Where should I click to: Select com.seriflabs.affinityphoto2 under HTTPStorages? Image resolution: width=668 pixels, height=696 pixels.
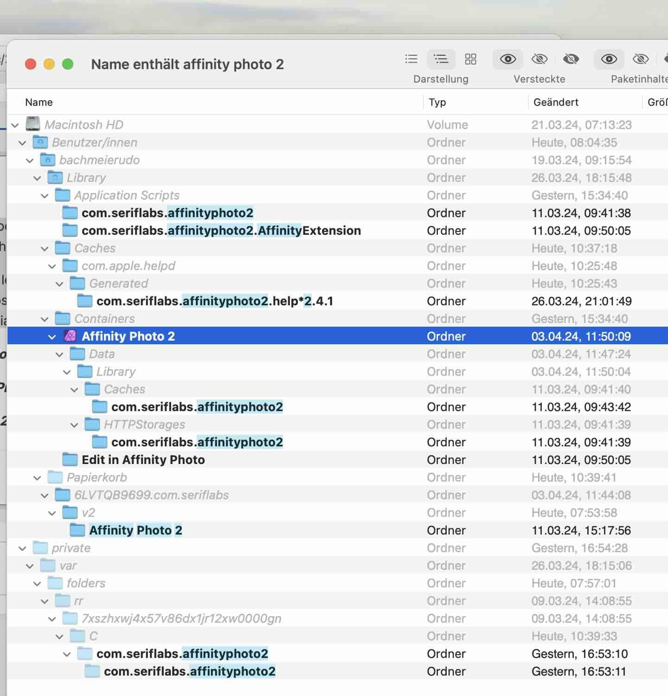[337, 442]
